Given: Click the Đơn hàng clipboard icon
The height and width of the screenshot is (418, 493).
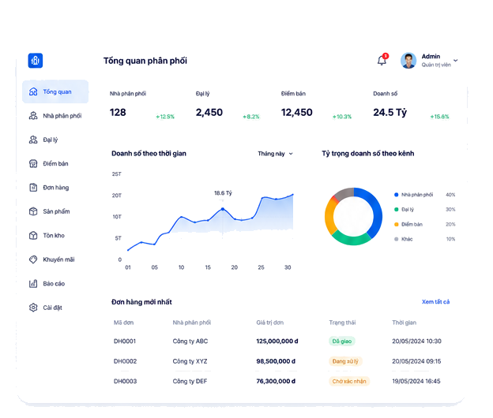Looking at the screenshot, I should click(33, 188).
